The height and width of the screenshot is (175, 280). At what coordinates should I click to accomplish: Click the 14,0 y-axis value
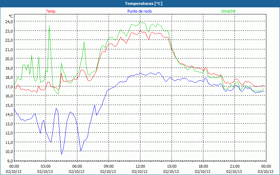pyautogui.click(x=9, y=114)
